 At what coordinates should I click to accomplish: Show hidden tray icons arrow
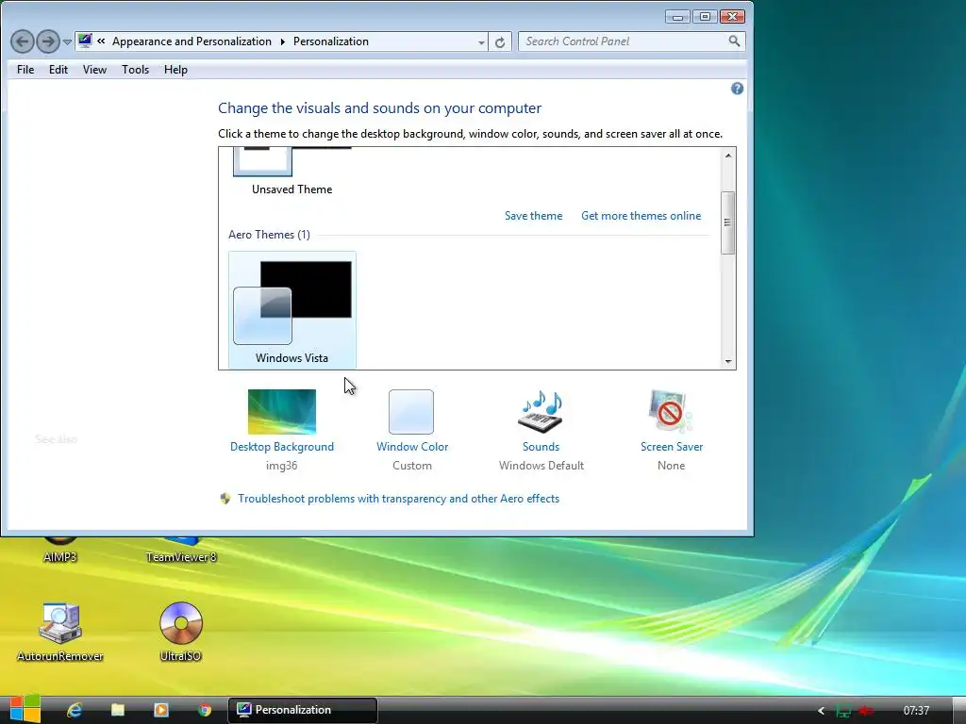[821, 711]
